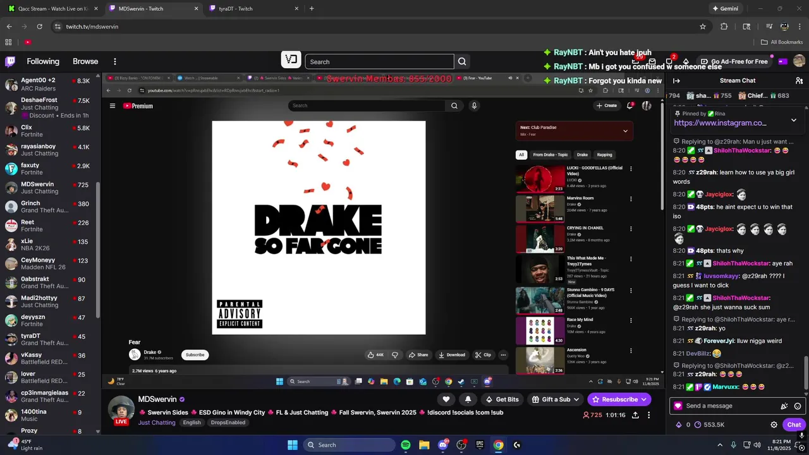Open the emote picker smiley icon
The image size is (809, 455).
798,406
